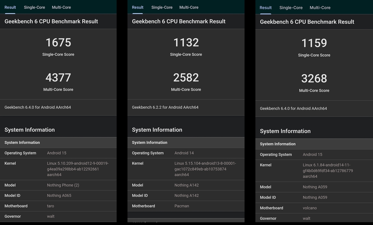Switch to Multi-Core tab in the middle panel
Viewport: 373px width, 225px height.
(x=189, y=7)
